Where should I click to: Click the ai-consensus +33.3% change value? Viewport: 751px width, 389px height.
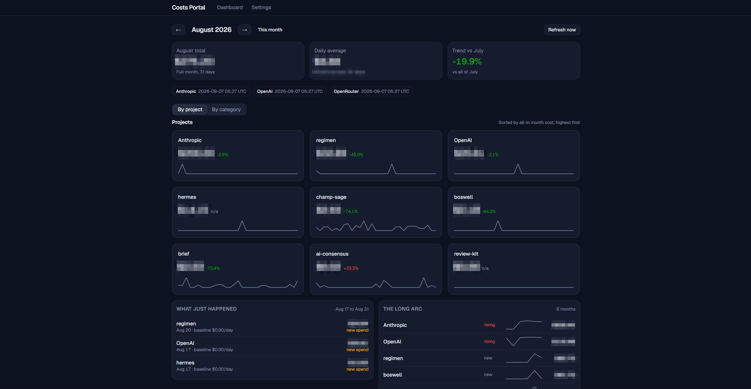click(351, 268)
